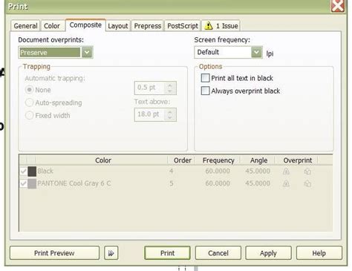Open the General tab
The width and height of the screenshot is (352, 271).
pyautogui.click(x=25, y=26)
